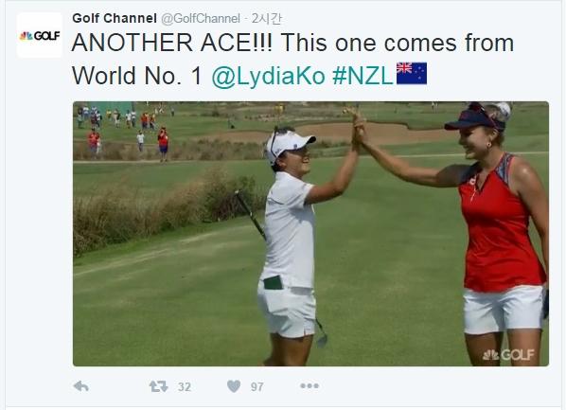The width and height of the screenshot is (566, 410).
Task: Retweet the Lydia Ko ace tweet
Action: pyautogui.click(x=158, y=386)
